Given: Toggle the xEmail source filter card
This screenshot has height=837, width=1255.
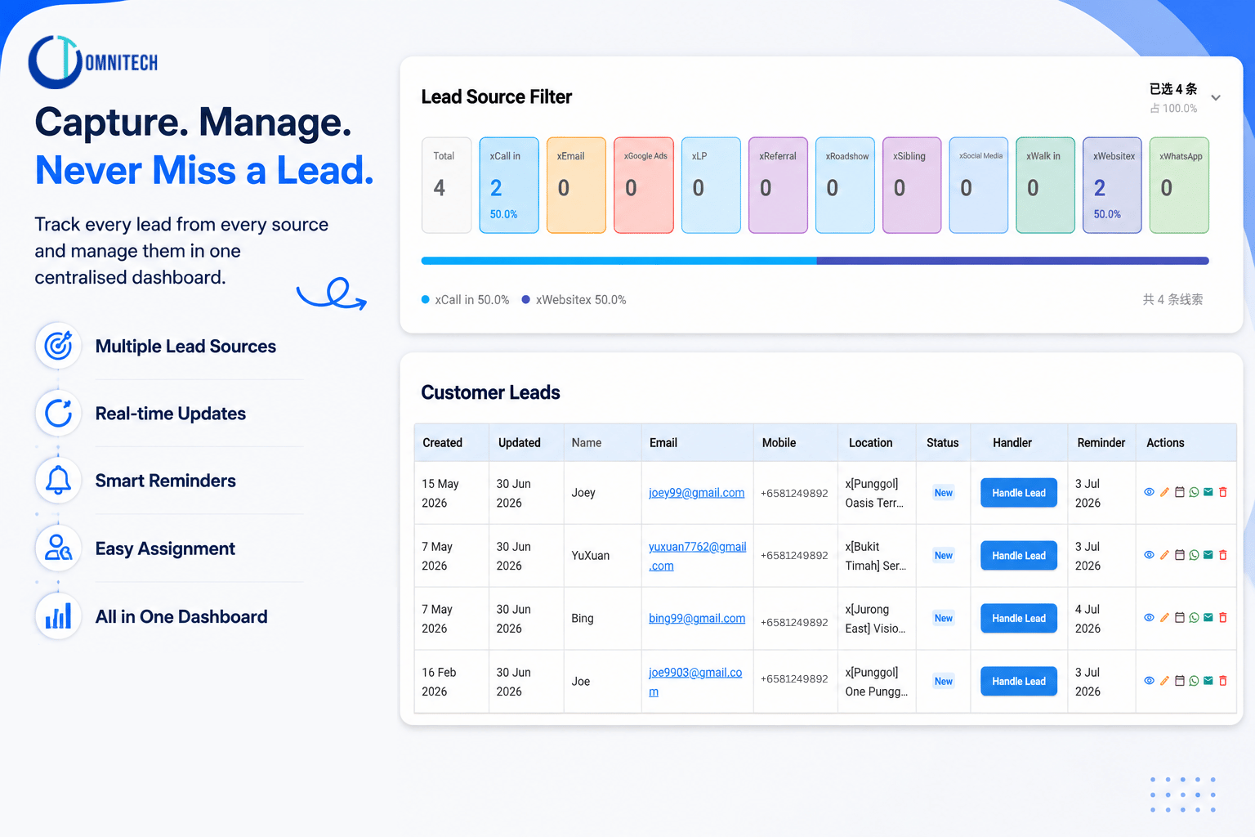Looking at the screenshot, I should (x=576, y=185).
